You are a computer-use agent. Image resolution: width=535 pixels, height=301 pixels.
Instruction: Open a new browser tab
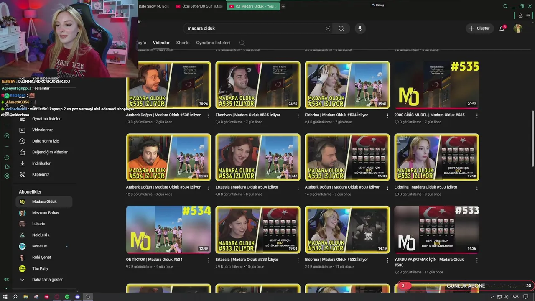pos(283,6)
